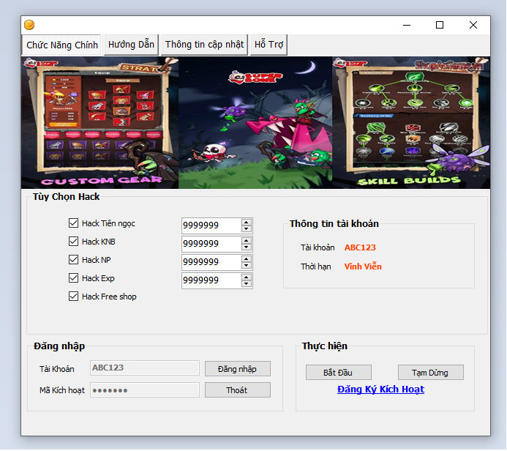Click the Vĩnh Viễn expiry text
Image resolution: width=507 pixels, height=451 pixels.
pyautogui.click(x=363, y=266)
